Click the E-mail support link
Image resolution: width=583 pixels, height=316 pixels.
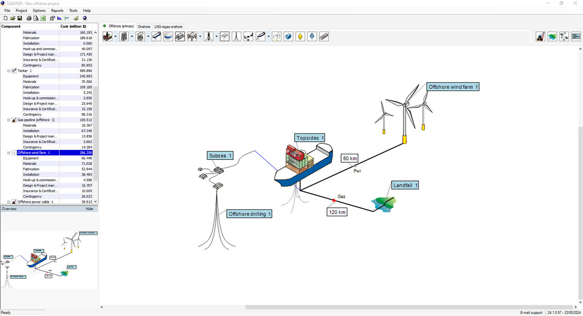click(x=531, y=313)
